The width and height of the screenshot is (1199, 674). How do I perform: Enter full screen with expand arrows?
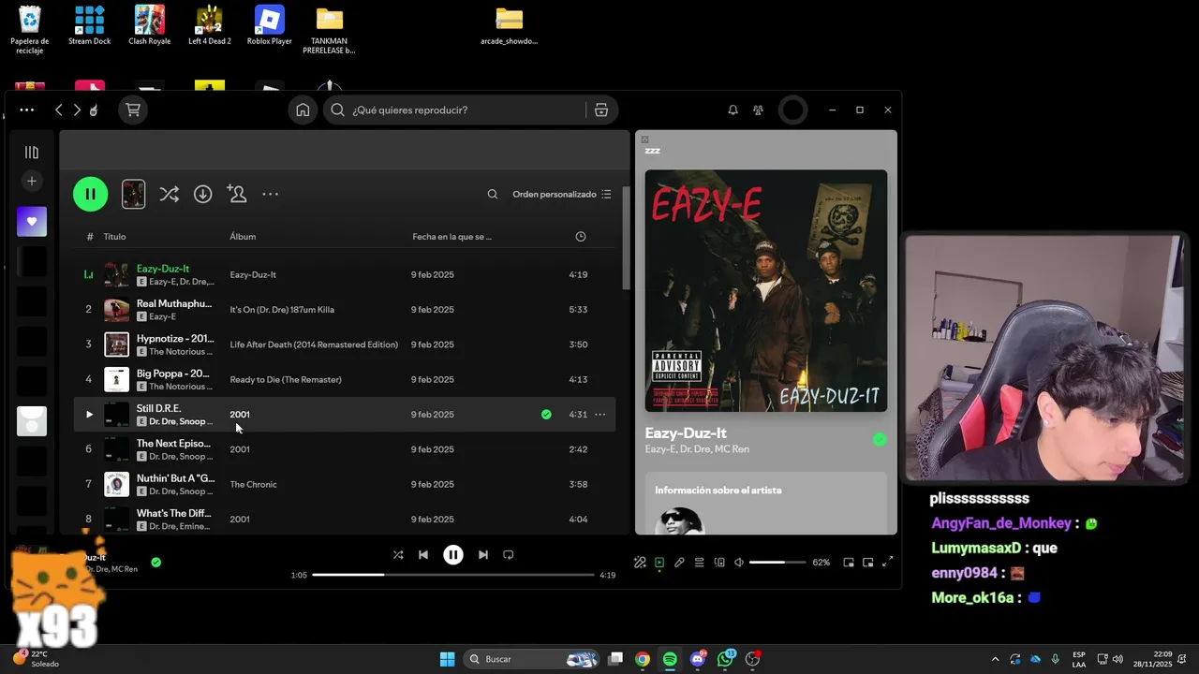click(x=888, y=563)
